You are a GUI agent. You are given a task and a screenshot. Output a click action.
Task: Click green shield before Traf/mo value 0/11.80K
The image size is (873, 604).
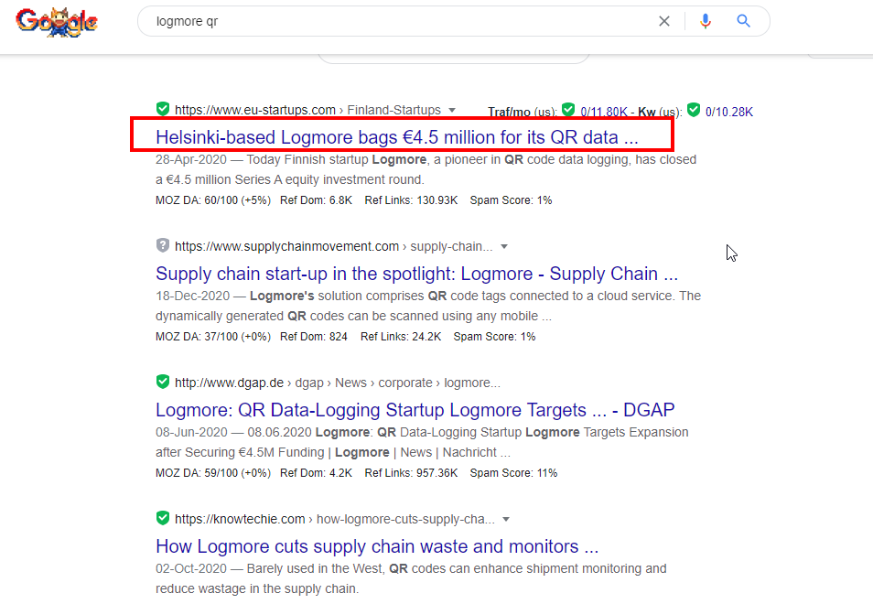click(568, 110)
